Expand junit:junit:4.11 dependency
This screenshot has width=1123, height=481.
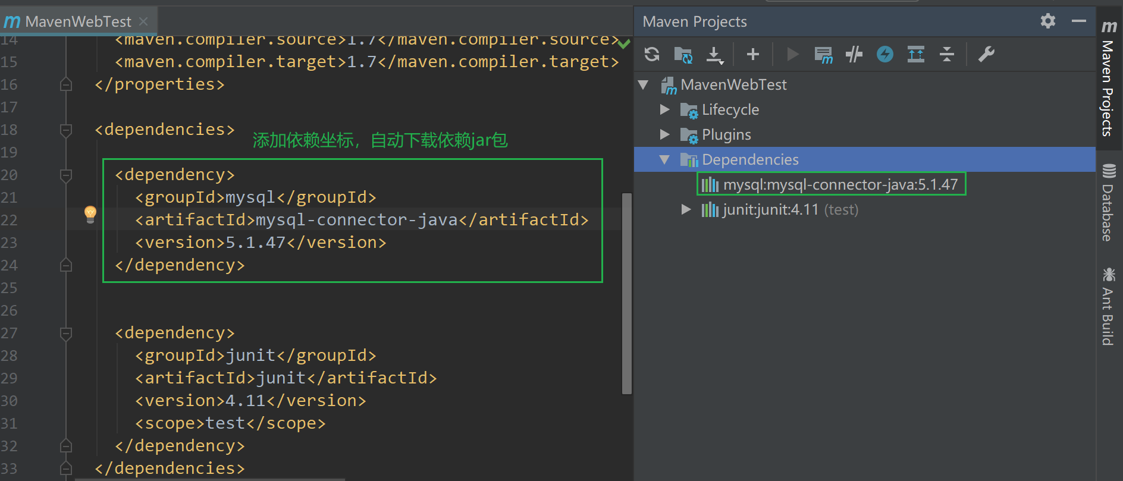686,209
